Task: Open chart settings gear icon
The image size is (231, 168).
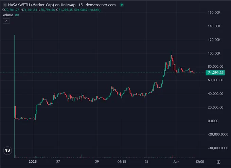Action: (x=218, y=162)
